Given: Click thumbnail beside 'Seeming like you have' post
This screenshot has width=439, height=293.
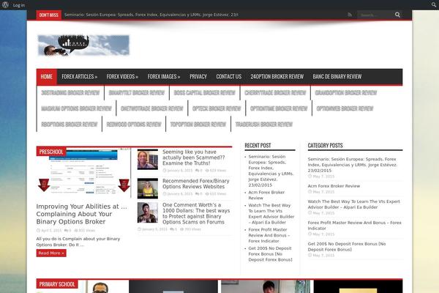Looking at the screenshot, I should tap(148, 159).
